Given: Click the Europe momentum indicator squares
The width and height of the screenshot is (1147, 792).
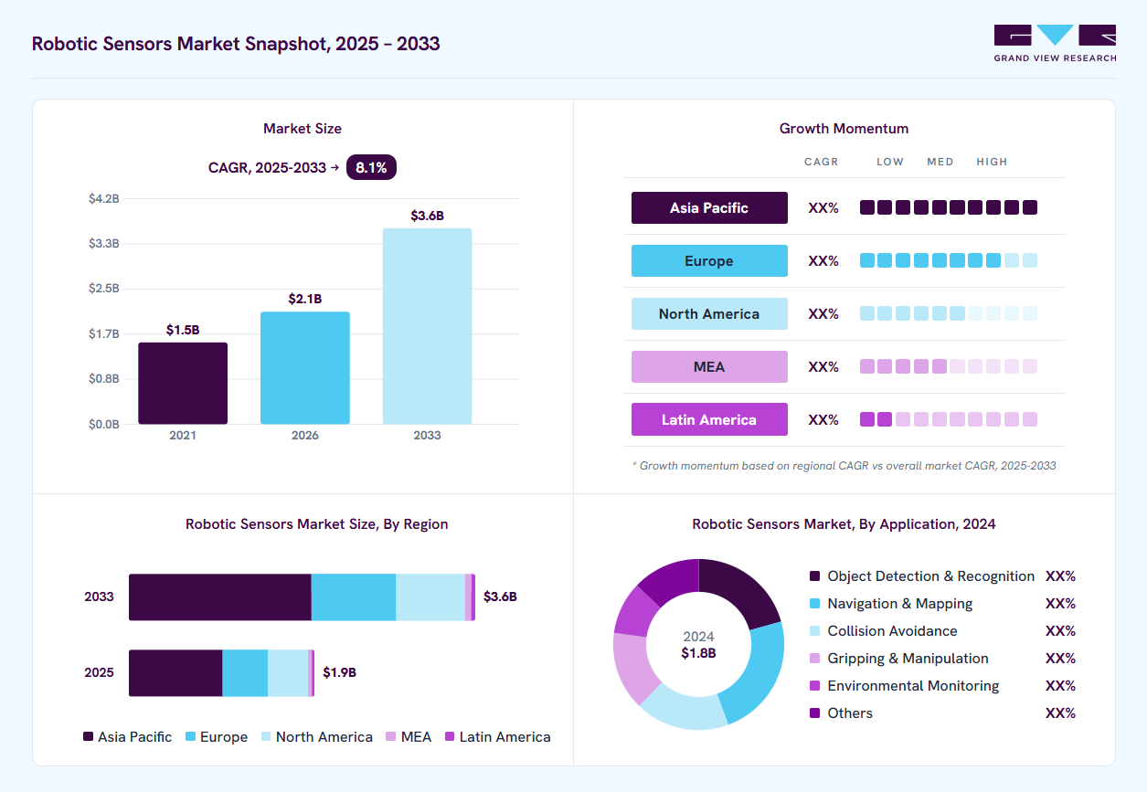Looking at the screenshot, I should point(949,260).
